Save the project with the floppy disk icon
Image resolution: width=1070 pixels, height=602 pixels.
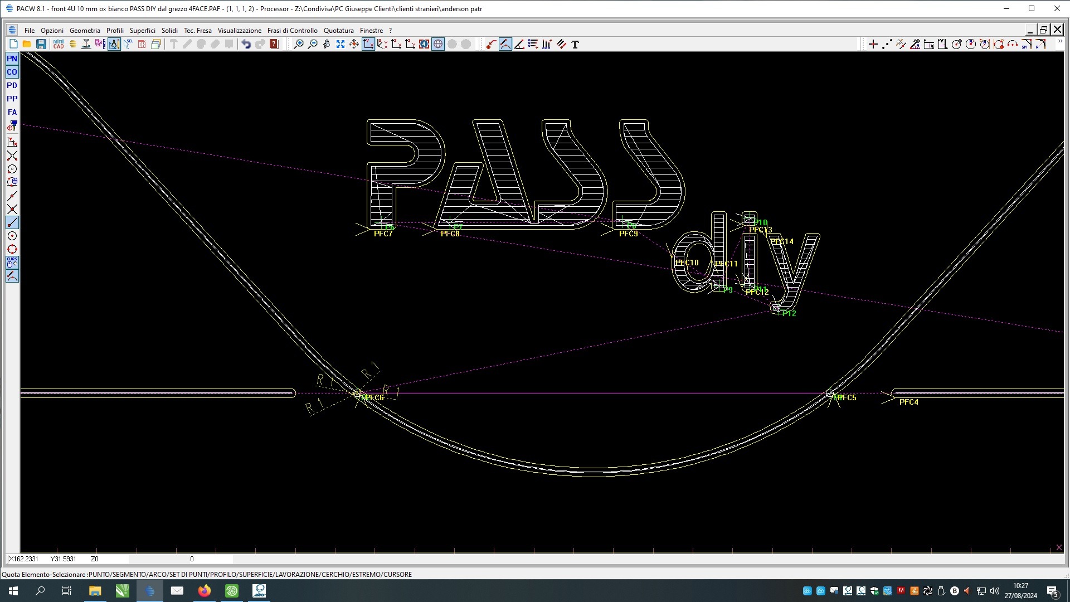pos(41,44)
